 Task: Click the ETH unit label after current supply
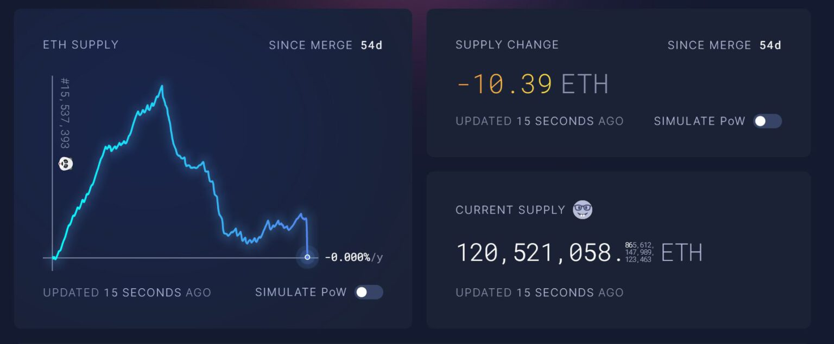(681, 253)
